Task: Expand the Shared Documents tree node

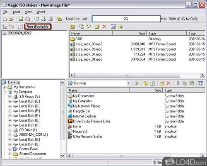Action: 10,154
